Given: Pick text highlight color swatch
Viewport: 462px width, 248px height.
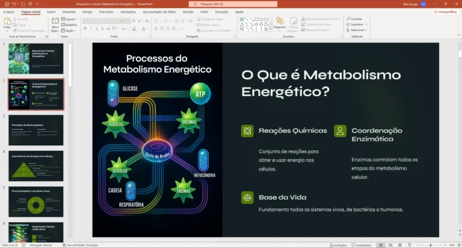Looking at the screenshot, I should click(x=134, y=29).
